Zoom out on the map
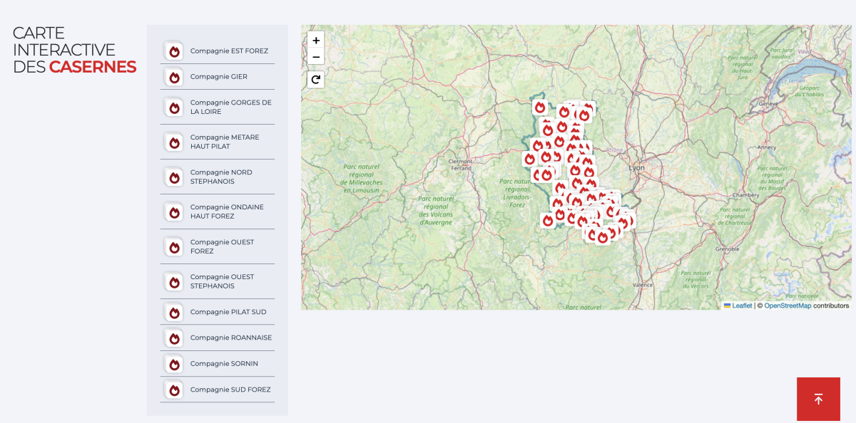Image resolution: width=856 pixels, height=423 pixels. pos(316,57)
